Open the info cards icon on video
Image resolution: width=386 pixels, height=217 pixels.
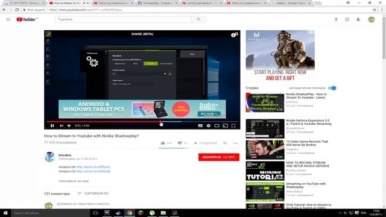pyautogui.click(x=234, y=35)
